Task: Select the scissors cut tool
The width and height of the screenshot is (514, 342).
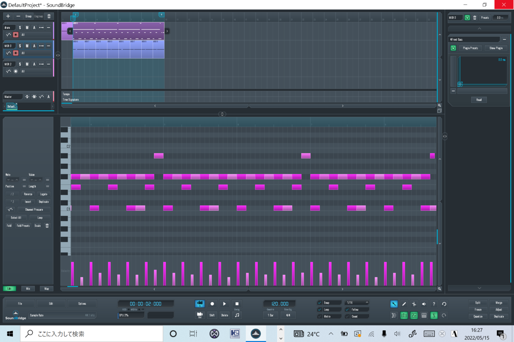Action: click(x=414, y=304)
